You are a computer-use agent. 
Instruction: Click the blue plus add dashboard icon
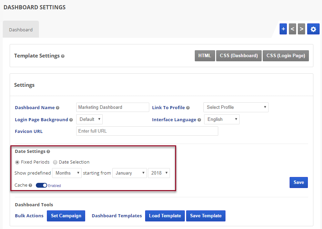pos(283,29)
